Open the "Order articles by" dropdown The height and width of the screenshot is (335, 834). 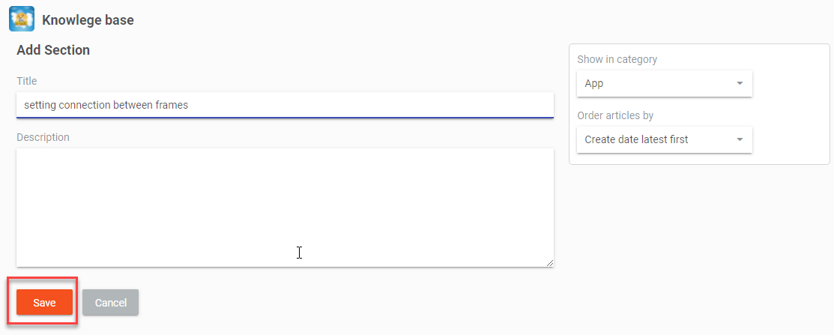point(664,139)
